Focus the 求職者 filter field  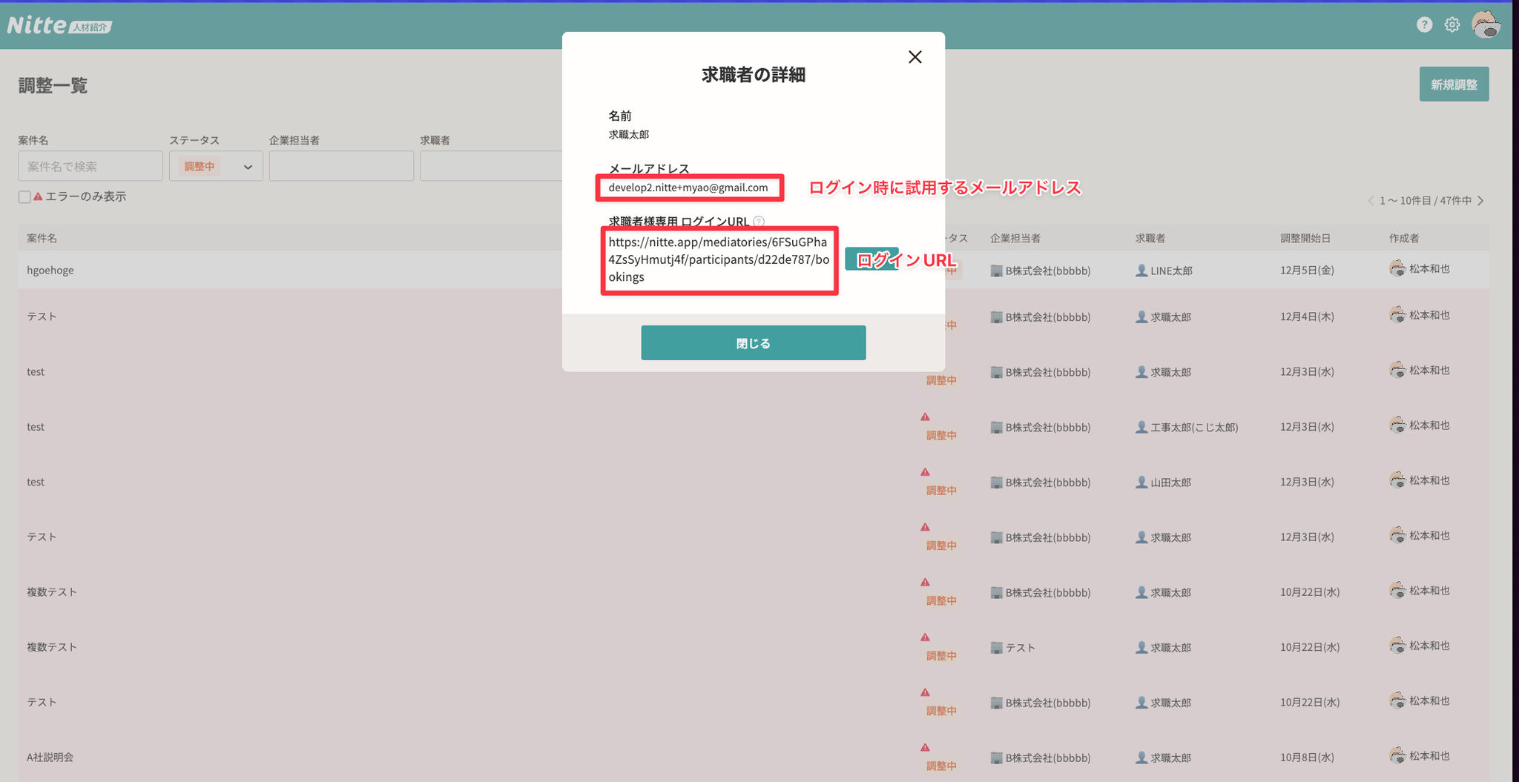[491, 166]
